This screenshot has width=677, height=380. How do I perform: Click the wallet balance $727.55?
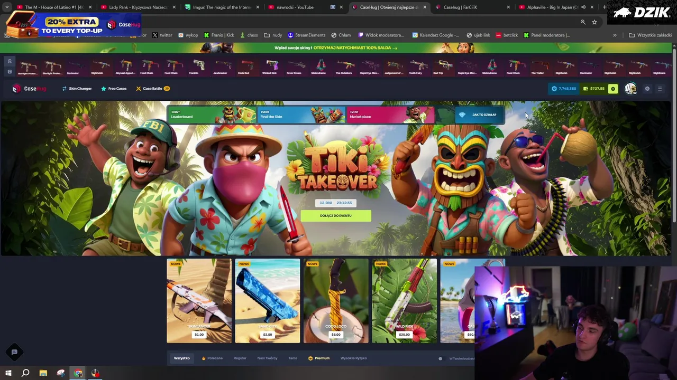tap(594, 89)
